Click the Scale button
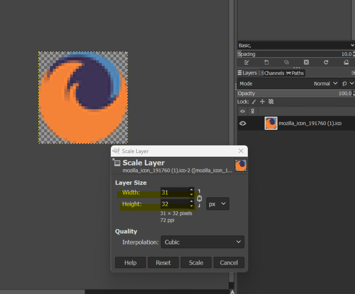 (196, 262)
